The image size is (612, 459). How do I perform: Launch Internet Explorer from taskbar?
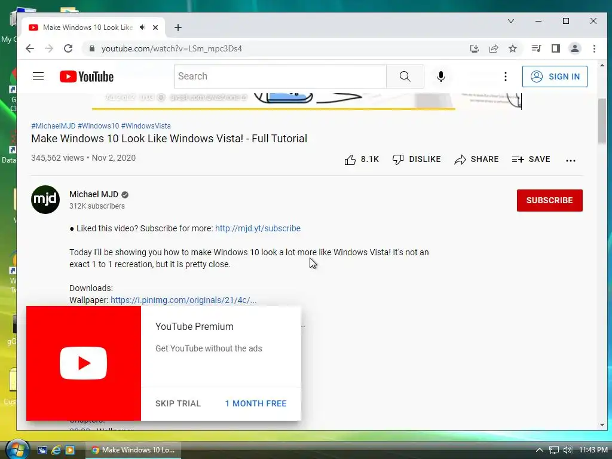click(x=56, y=450)
